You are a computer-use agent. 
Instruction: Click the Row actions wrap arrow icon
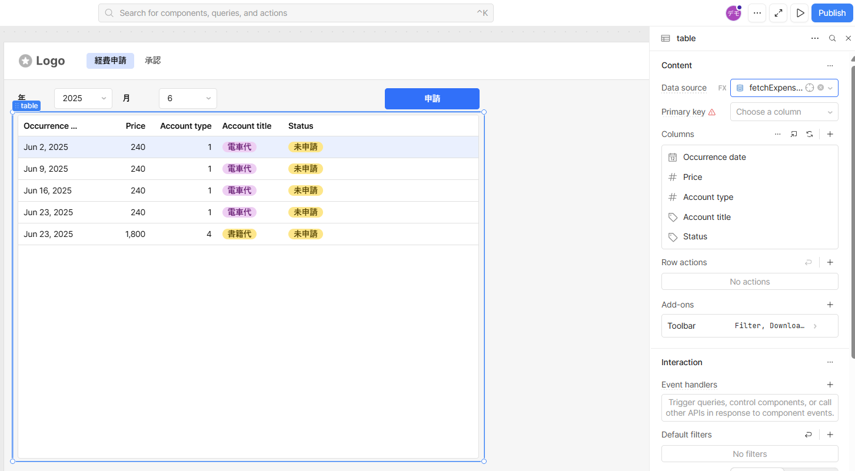[x=809, y=262]
